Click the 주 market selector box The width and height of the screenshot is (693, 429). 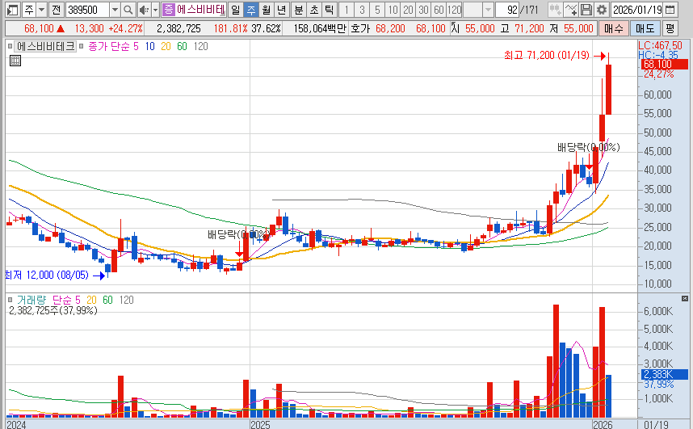click(x=29, y=9)
